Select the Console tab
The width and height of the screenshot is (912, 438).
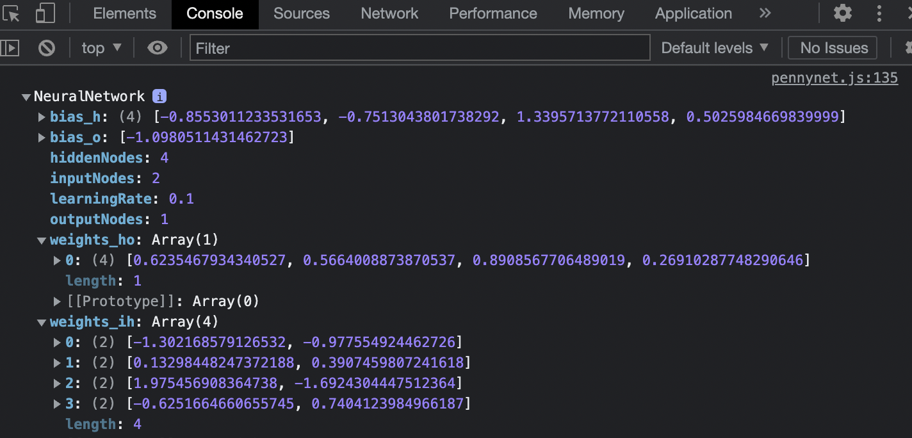pyautogui.click(x=215, y=13)
